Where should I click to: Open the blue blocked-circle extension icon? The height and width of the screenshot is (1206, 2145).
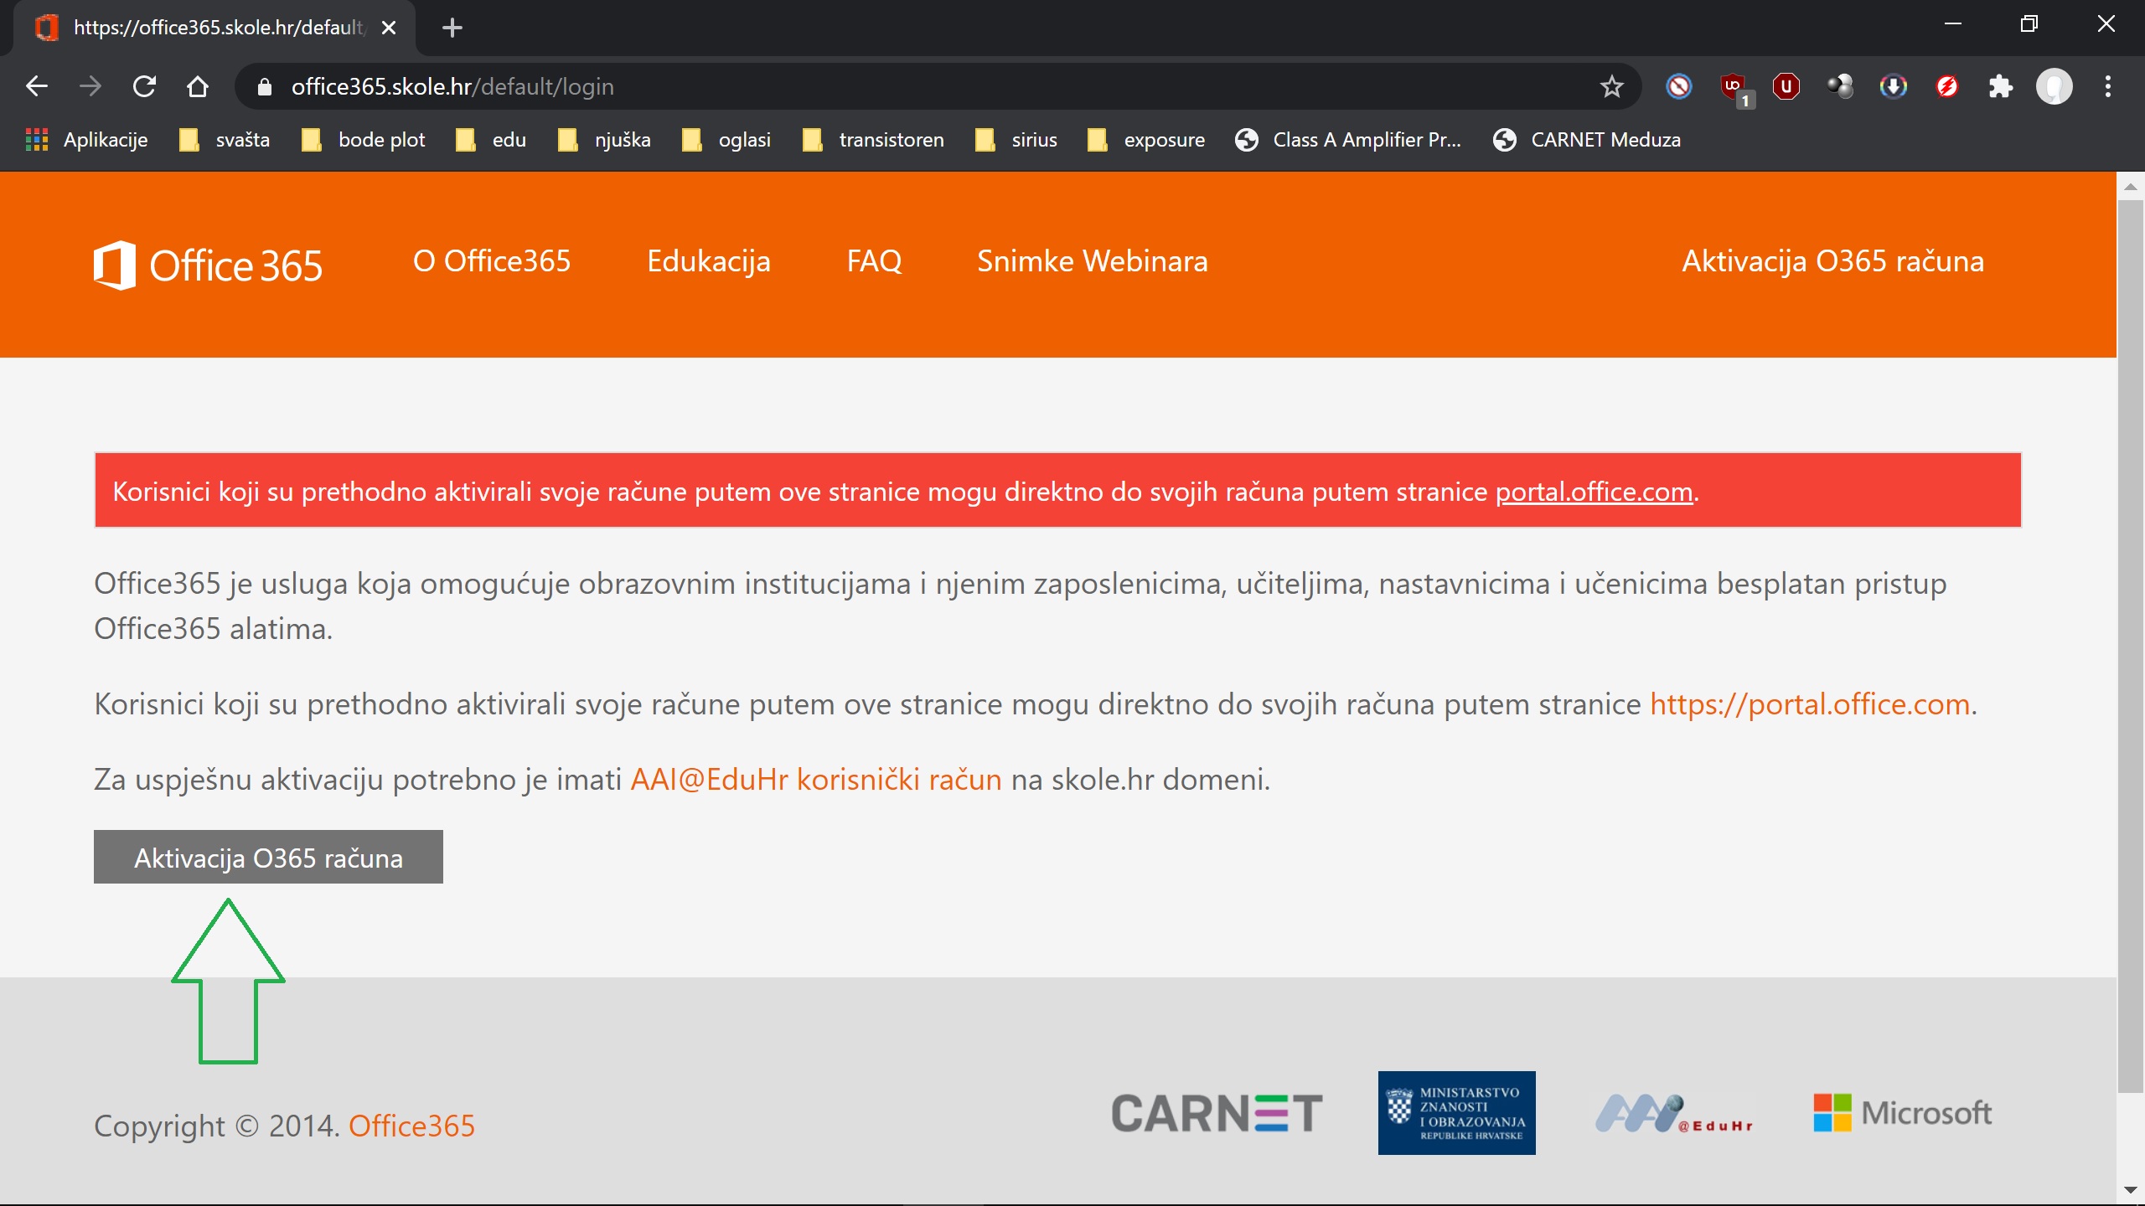tap(1679, 86)
